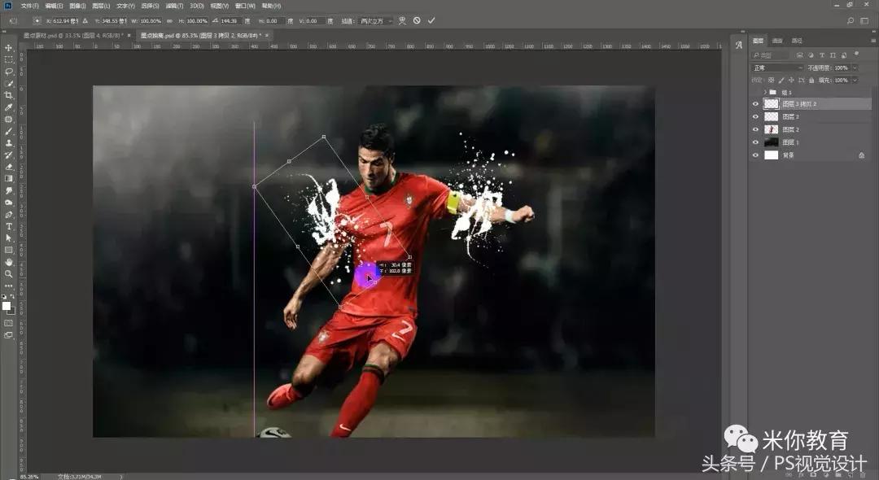Screen dimensions: 879x480
Task: Click the foreground color swatch
Action: coord(7,306)
